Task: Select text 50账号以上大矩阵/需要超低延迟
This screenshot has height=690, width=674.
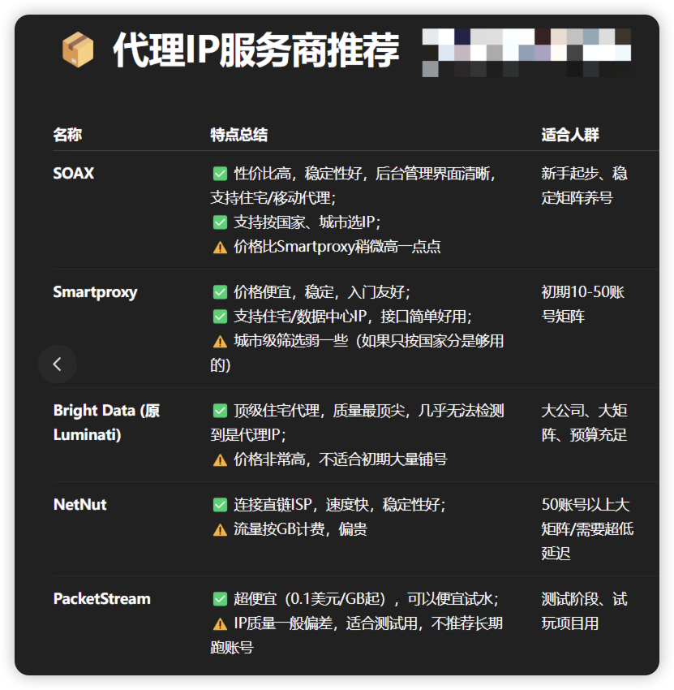Action: (587, 529)
